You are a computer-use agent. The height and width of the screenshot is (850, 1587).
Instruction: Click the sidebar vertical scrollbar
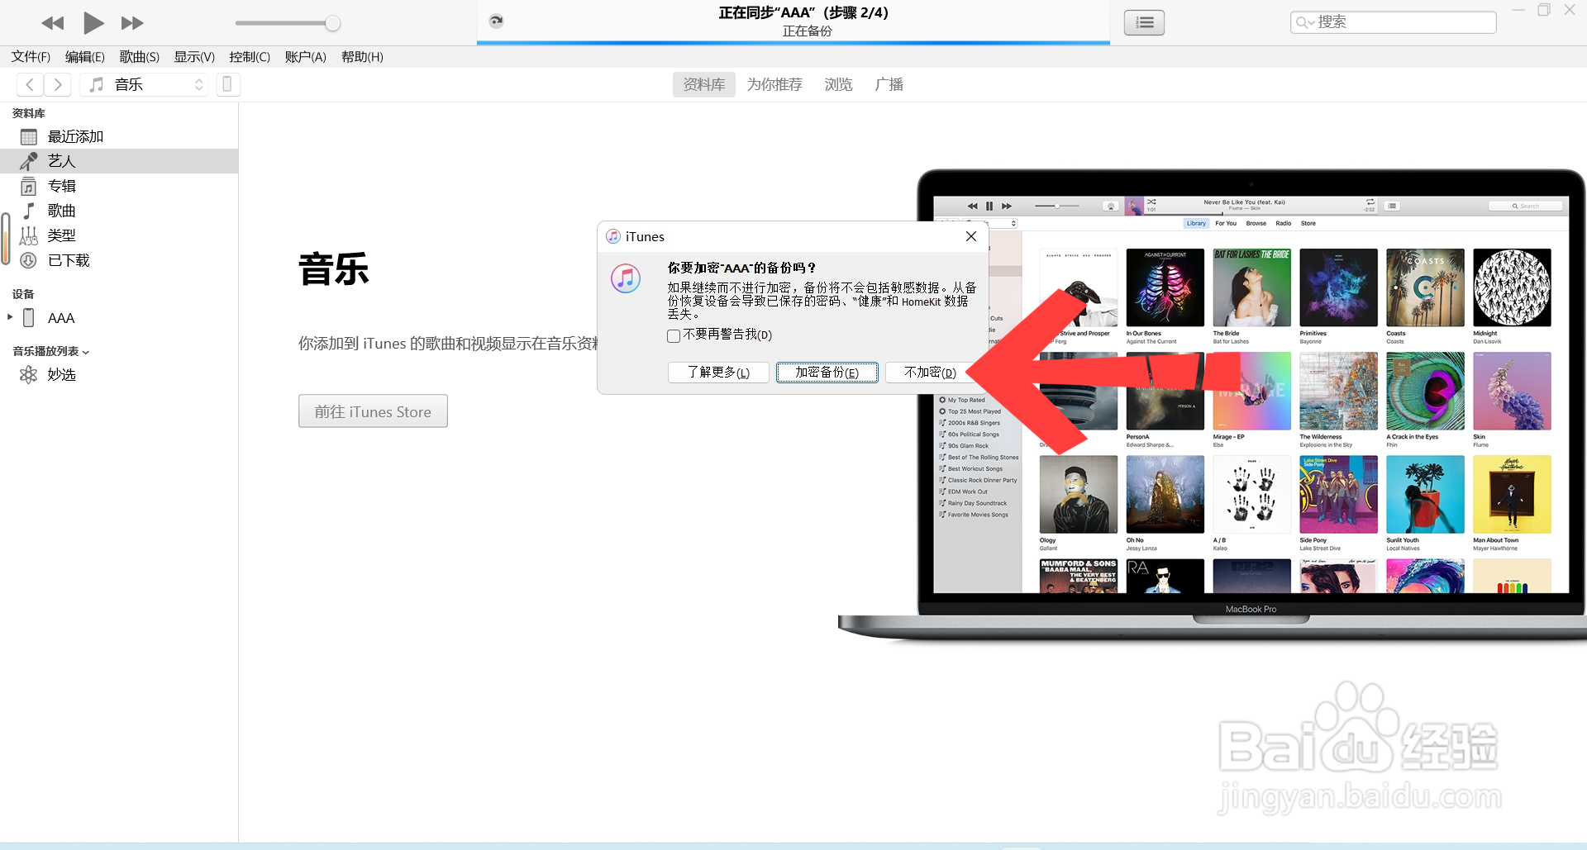point(5,240)
